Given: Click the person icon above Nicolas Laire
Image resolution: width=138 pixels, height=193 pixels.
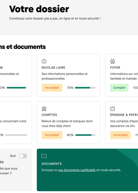Looking at the screenshot, I should pyautogui.click(x=44, y=61).
